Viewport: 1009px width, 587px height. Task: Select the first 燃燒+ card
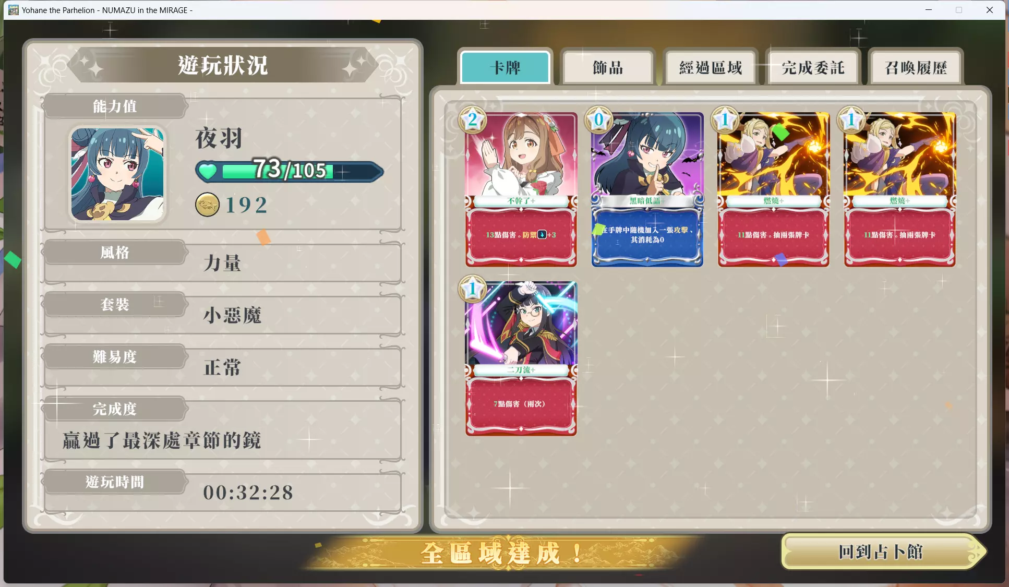774,190
